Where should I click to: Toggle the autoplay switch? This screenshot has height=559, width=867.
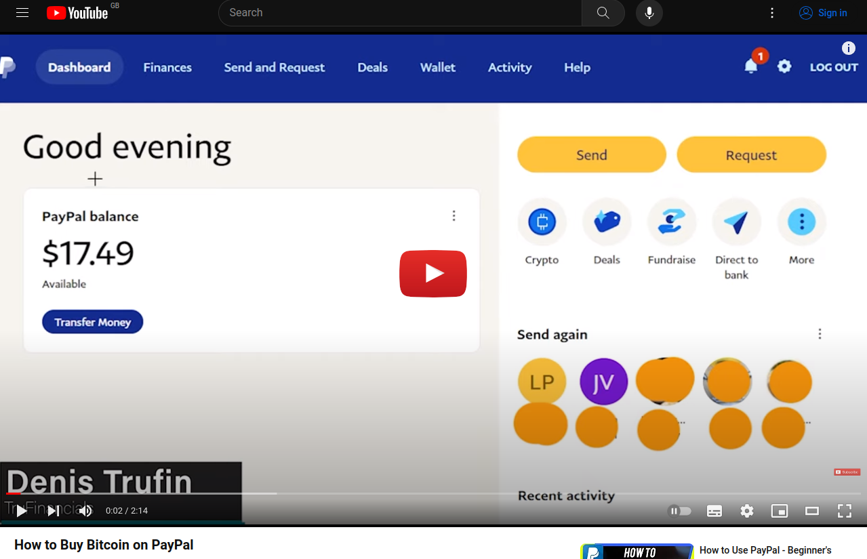click(x=679, y=511)
